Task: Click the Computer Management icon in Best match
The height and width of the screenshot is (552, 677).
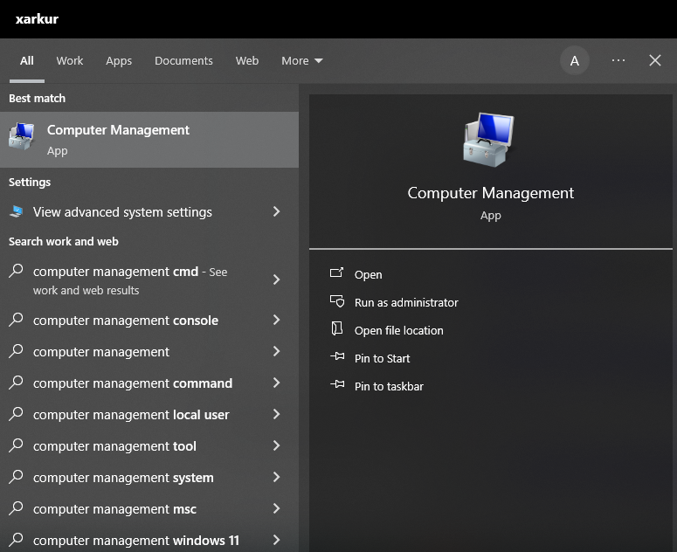Action: 21,137
